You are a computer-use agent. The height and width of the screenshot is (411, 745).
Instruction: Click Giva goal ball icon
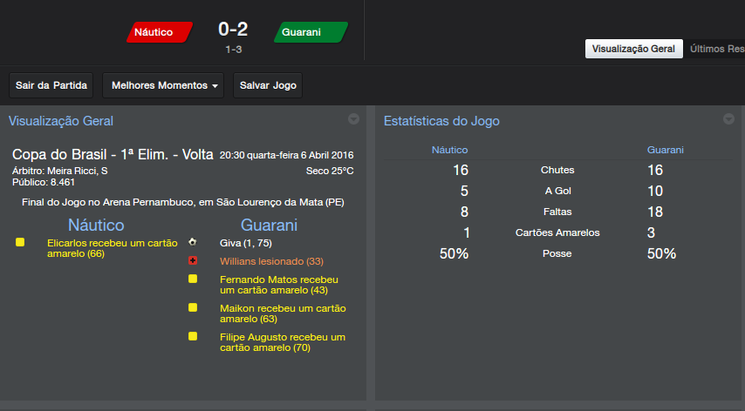(x=192, y=242)
